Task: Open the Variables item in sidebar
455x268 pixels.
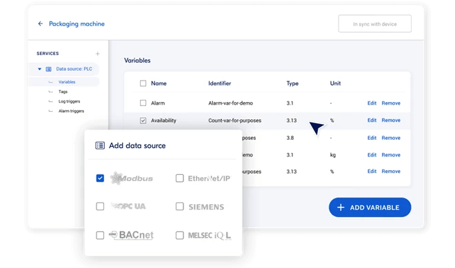Action: click(x=67, y=82)
